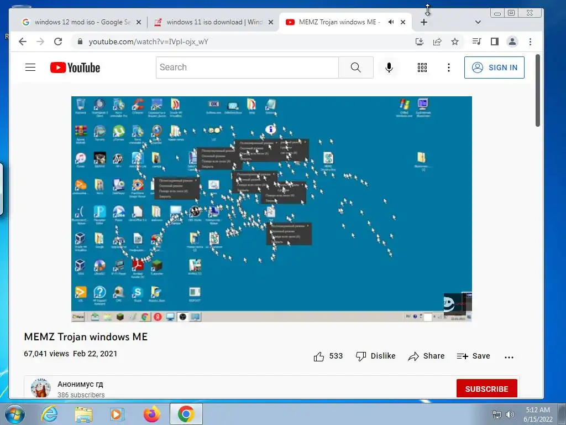This screenshot has width=566, height=425.
Task: Open a new tab with plus
Action: [424, 22]
